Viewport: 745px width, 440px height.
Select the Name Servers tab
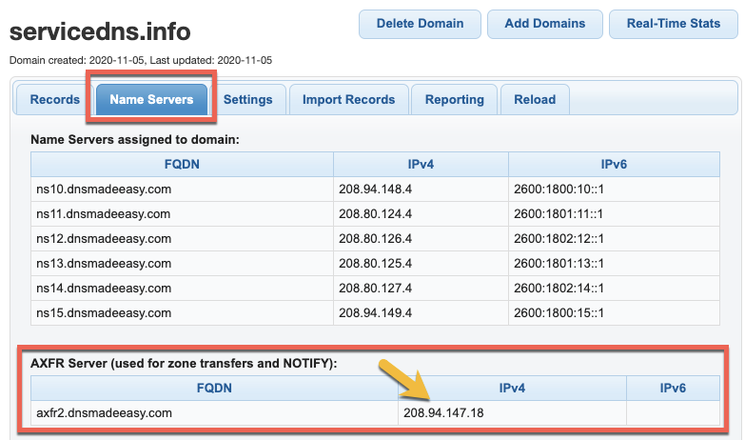point(151,99)
